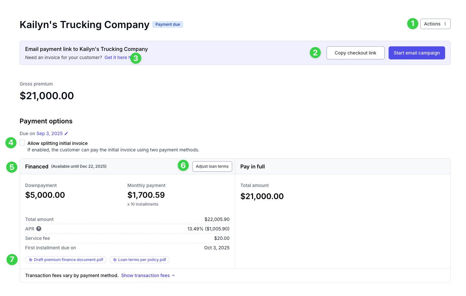Image resolution: width=466 pixels, height=296 pixels.
Task: Click the green number 1 annotation marker
Action: click(x=413, y=23)
